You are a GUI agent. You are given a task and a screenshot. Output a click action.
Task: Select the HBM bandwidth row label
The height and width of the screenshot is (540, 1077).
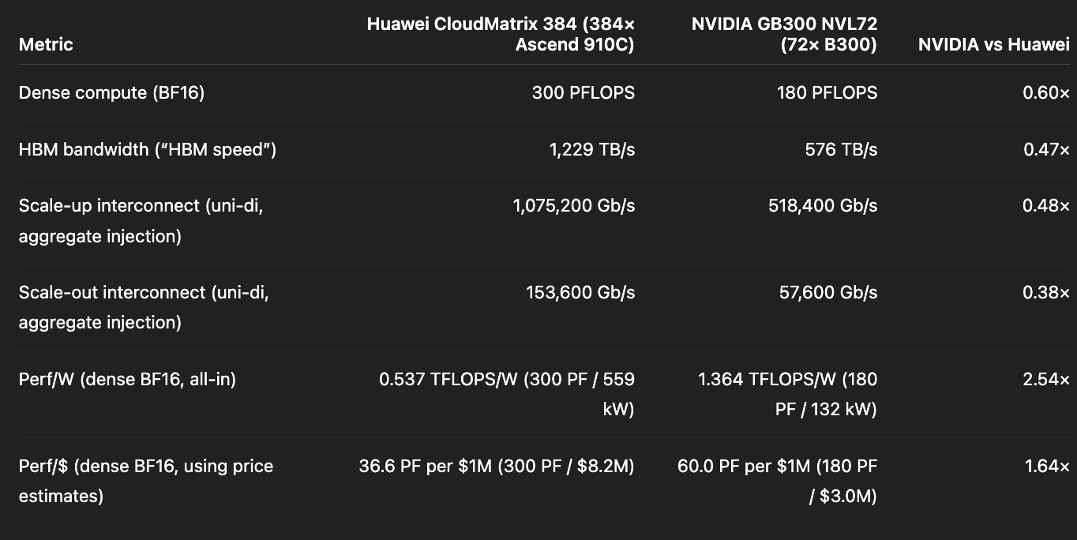148,149
